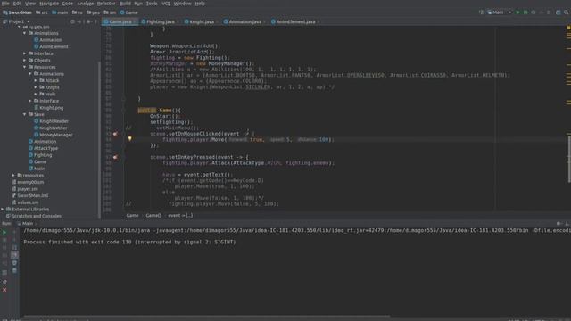
Task: Select Main tab in Run panel
Action: [x=28, y=224]
